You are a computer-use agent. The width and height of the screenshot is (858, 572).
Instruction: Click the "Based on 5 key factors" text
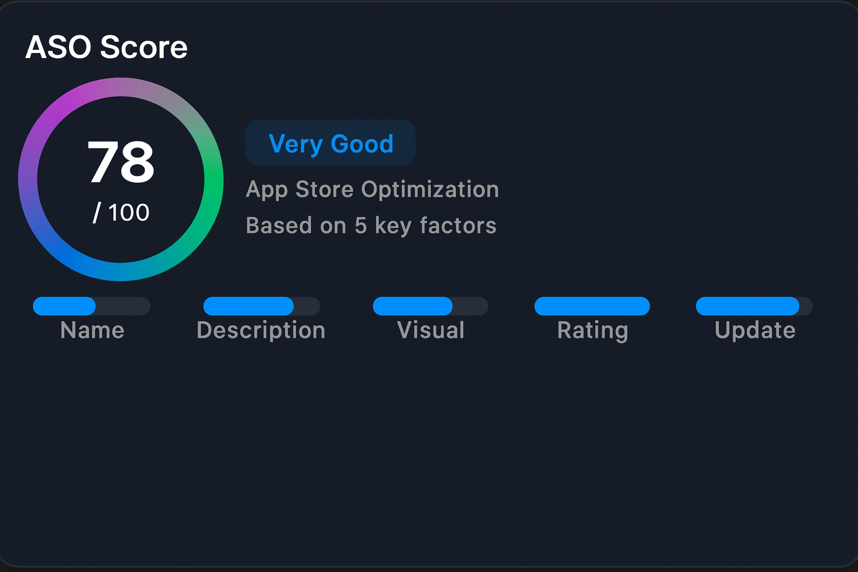(371, 226)
